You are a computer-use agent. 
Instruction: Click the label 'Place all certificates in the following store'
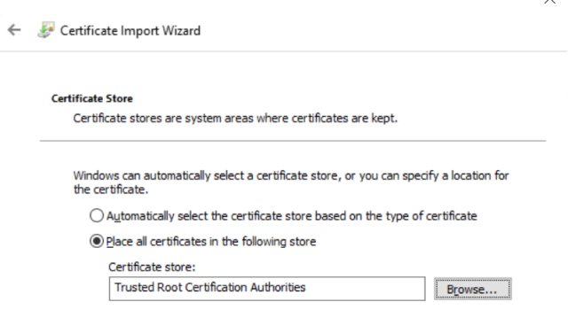211,242
